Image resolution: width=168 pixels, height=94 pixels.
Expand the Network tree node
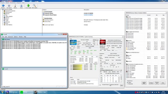coord(3,22)
